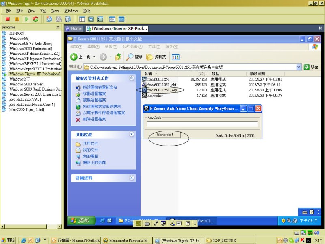
Task: Click the red Power Off toolbar button
Action: tap(8, 19)
